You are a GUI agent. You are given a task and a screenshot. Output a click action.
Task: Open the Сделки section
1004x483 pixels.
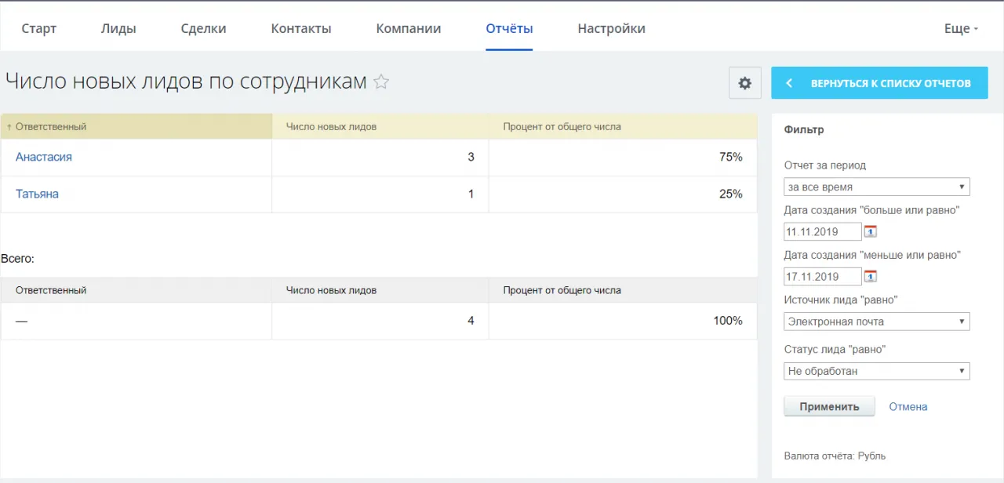203,27
